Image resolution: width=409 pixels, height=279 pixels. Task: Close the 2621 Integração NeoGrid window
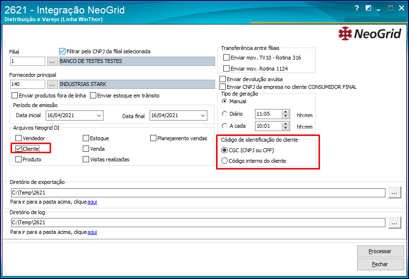click(x=401, y=8)
